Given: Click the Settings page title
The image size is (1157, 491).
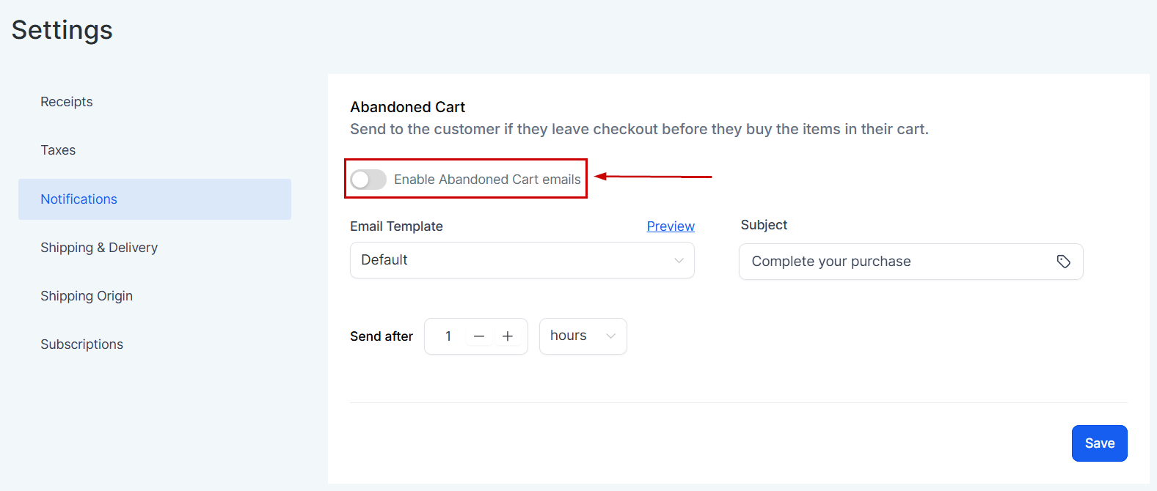Looking at the screenshot, I should 62,30.
